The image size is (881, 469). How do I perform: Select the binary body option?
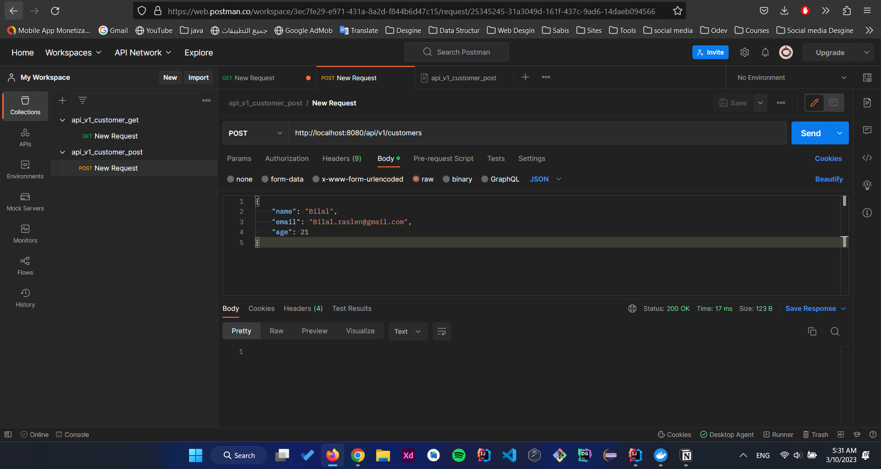457,179
